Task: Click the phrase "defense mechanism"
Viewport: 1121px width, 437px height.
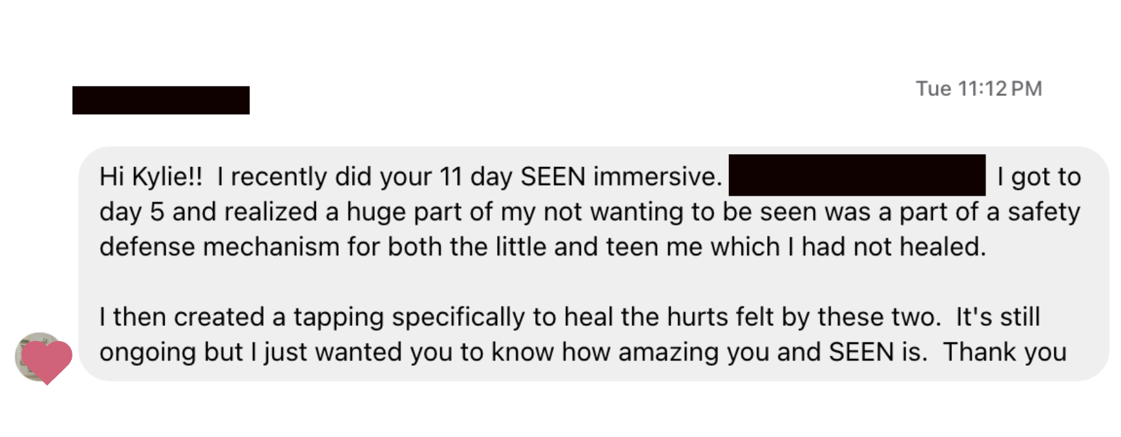Action: (219, 247)
